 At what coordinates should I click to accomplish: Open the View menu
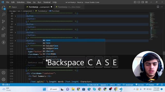coord(29,2)
